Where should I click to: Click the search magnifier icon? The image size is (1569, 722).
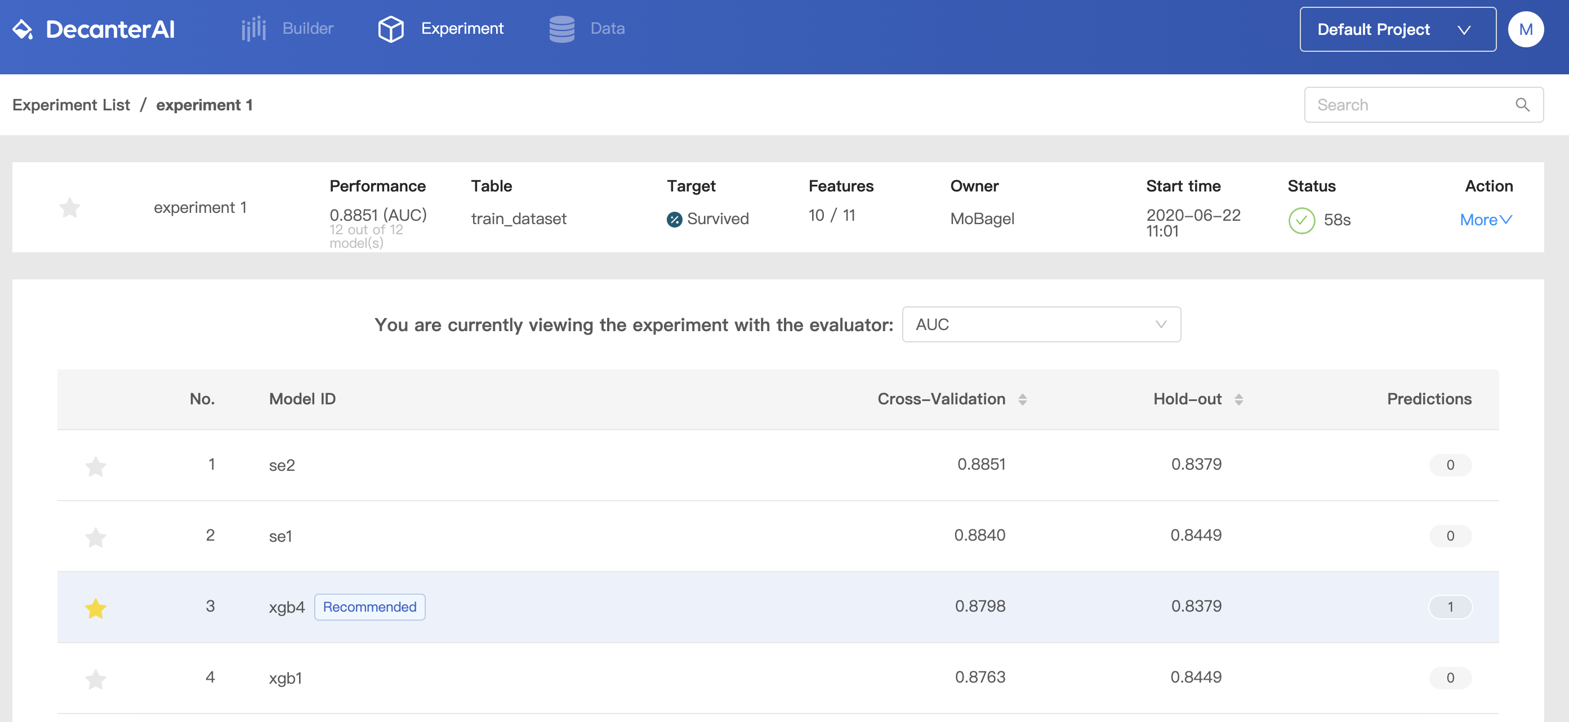click(1522, 105)
